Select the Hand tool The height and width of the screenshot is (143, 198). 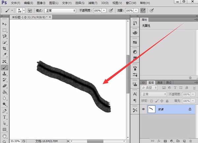[x=5, y=136]
